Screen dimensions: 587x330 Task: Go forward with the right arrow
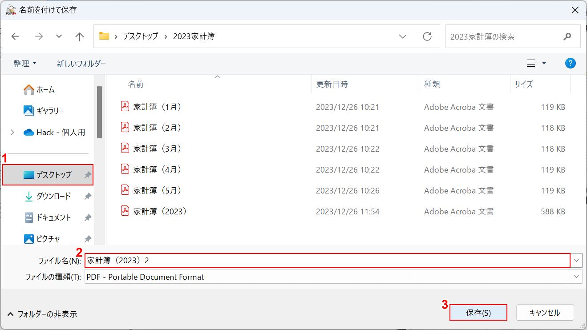(39, 36)
